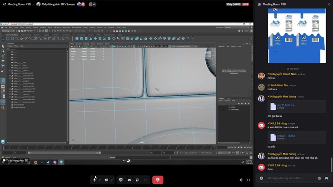Select the polygon sphere icon in Maya shelf

[77, 38]
